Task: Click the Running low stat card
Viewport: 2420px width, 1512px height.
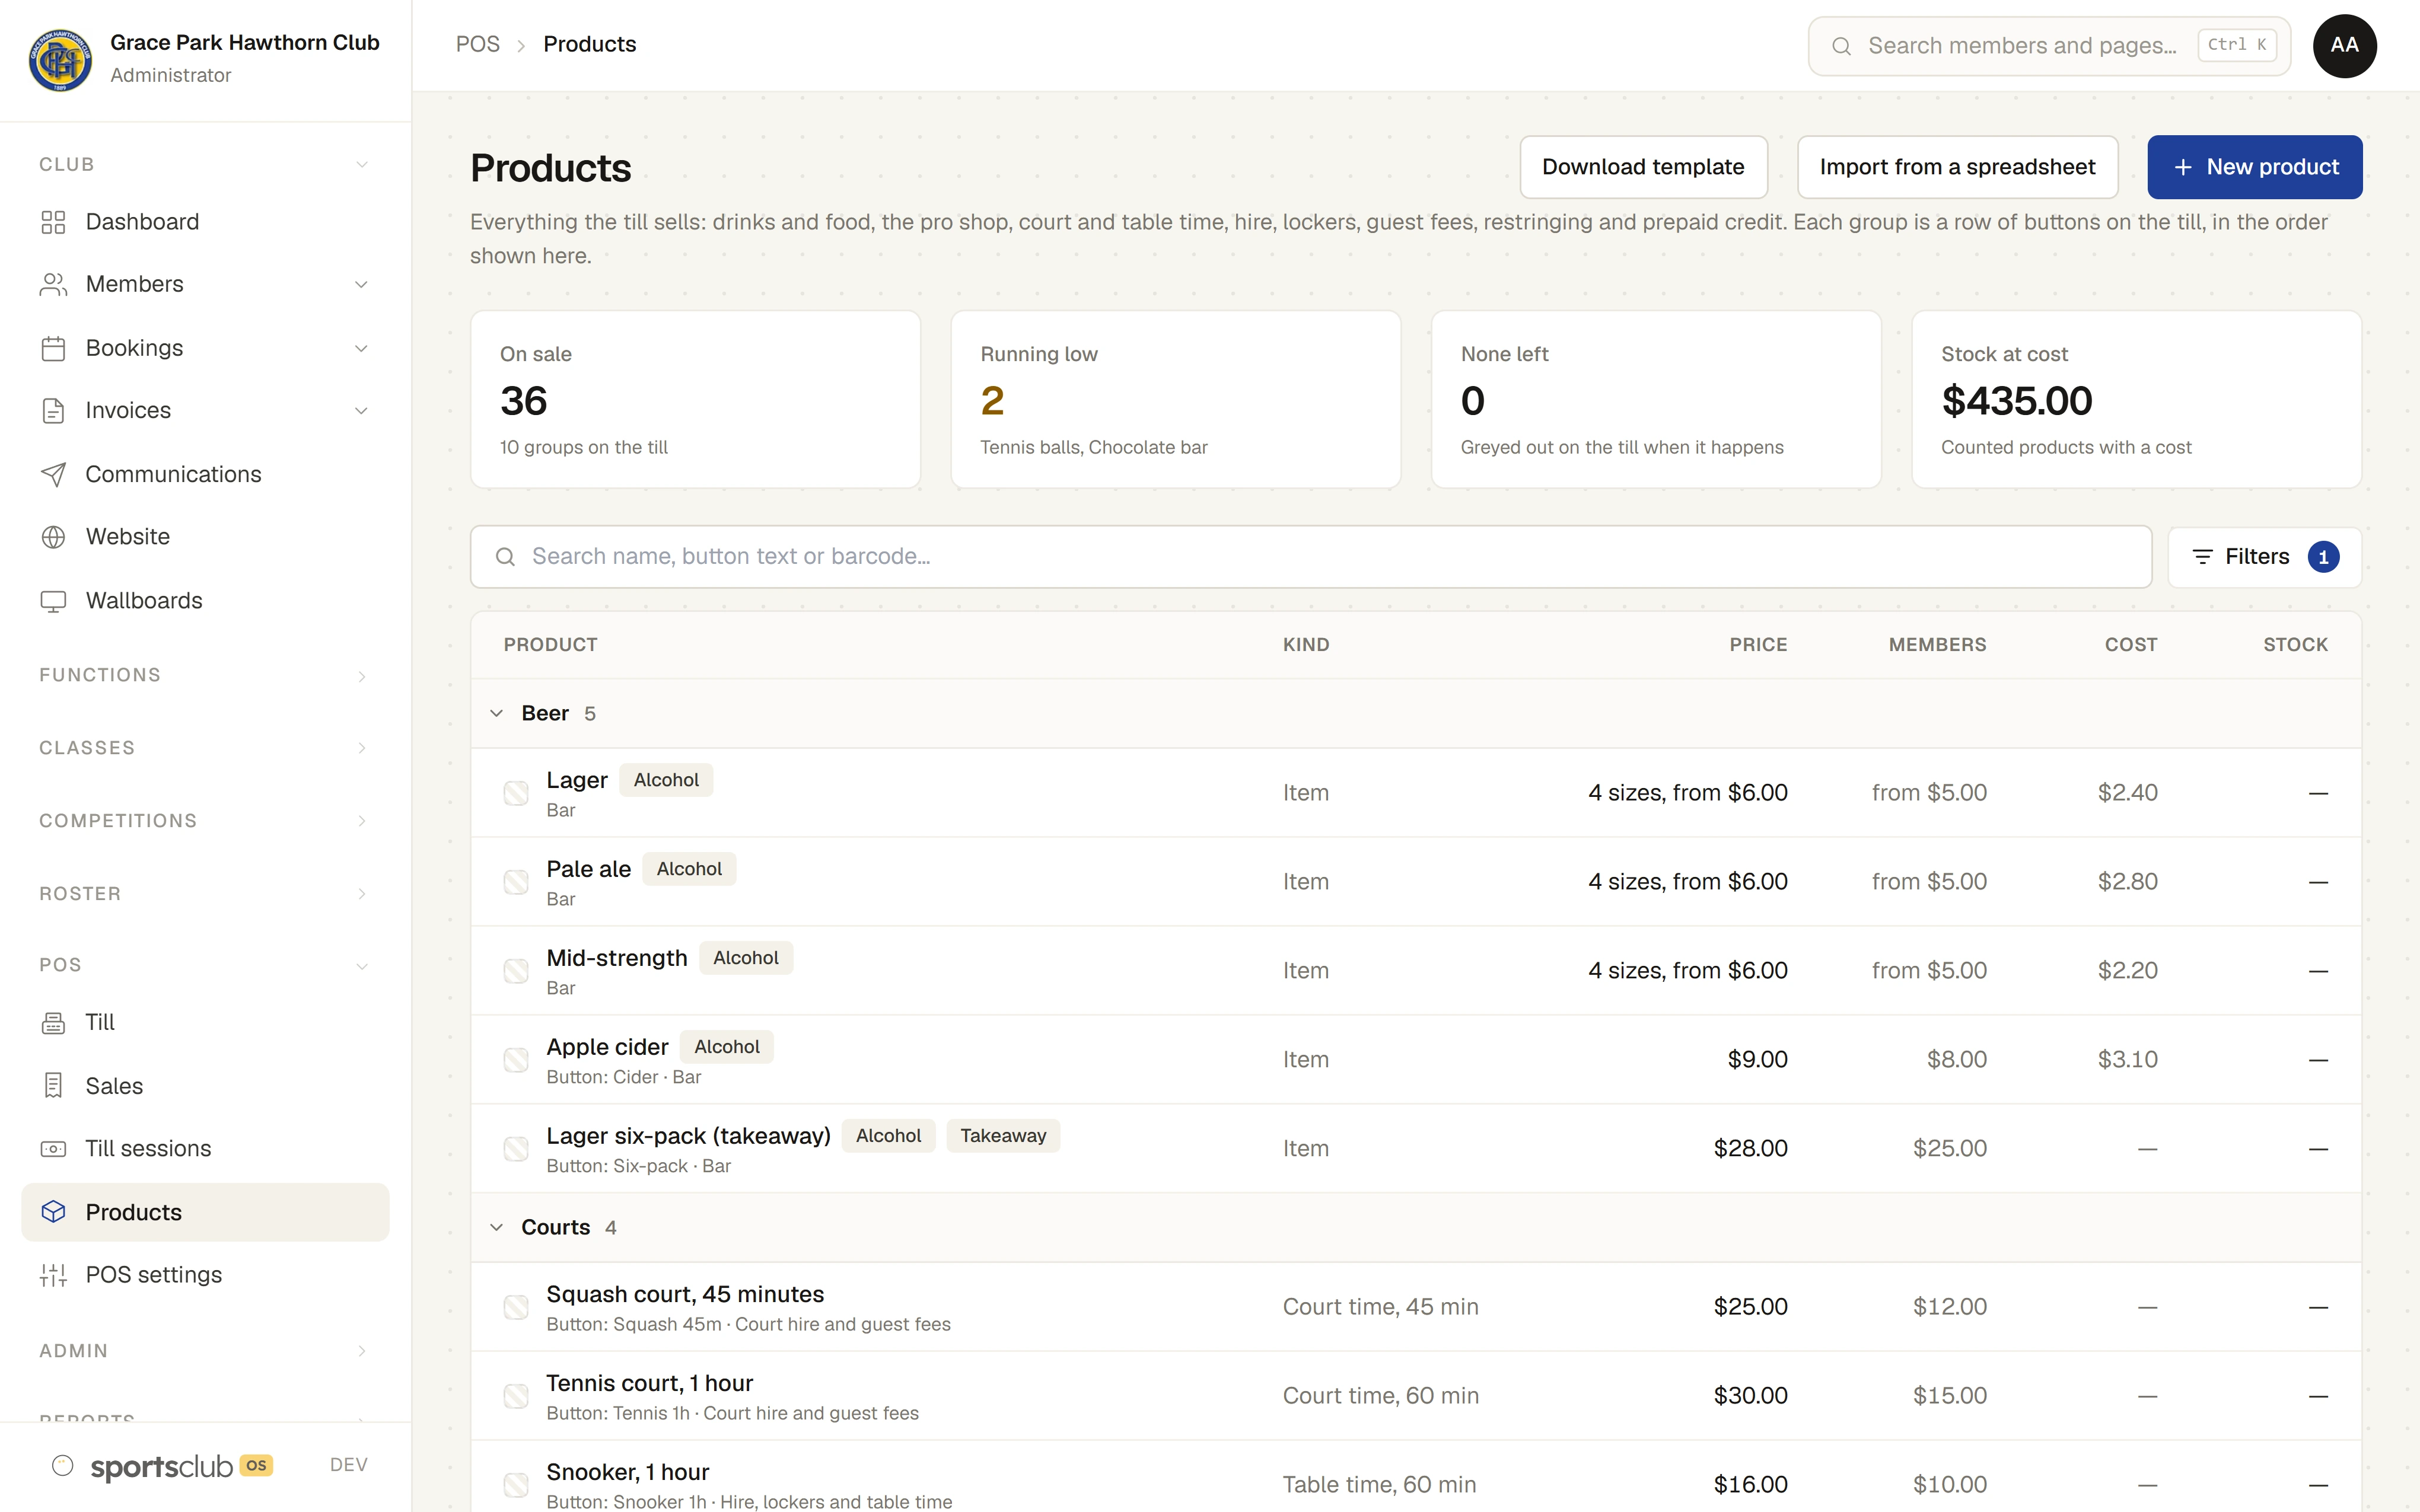Action: 1175,399
